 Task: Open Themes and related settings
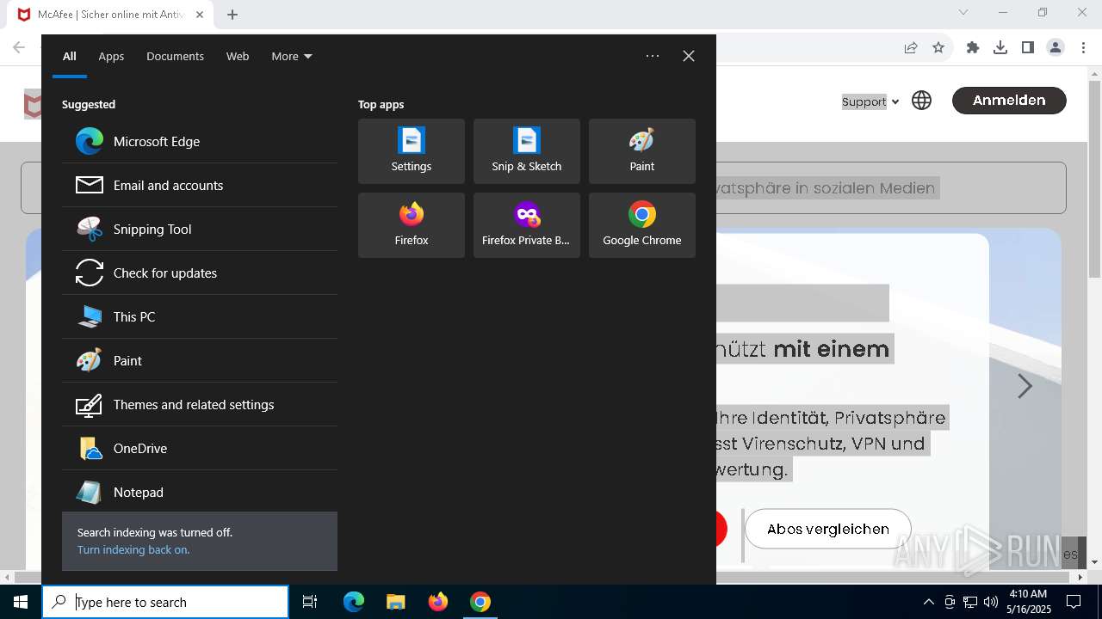coord(200,404)
